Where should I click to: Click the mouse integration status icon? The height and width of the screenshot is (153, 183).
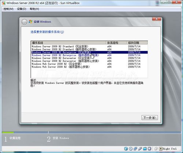point(156,149)
